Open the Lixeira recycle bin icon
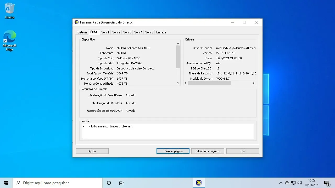This screenshot has width=335, height=188. pyautogui.click(x=10, y=11)
